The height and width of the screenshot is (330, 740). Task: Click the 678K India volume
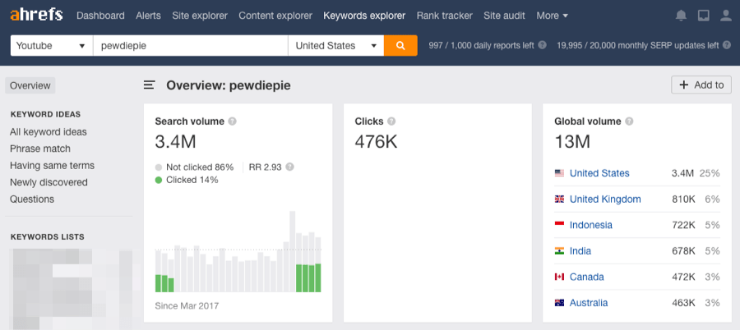(683, 251)
